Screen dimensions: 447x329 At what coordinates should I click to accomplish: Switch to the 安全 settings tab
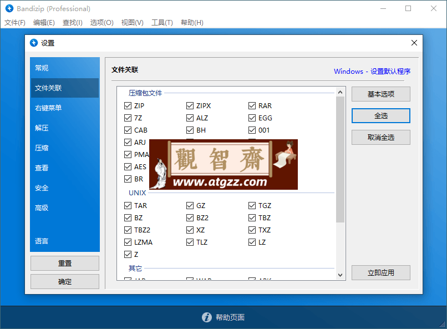click(x=65, y=188)
